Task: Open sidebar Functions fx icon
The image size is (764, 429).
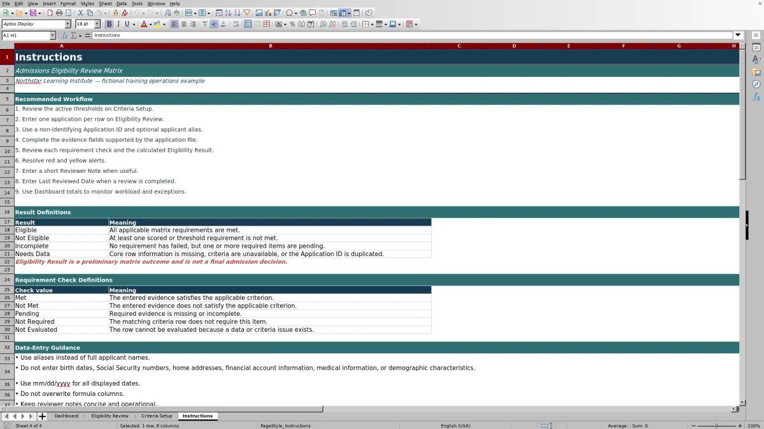Action: (756, 97)
